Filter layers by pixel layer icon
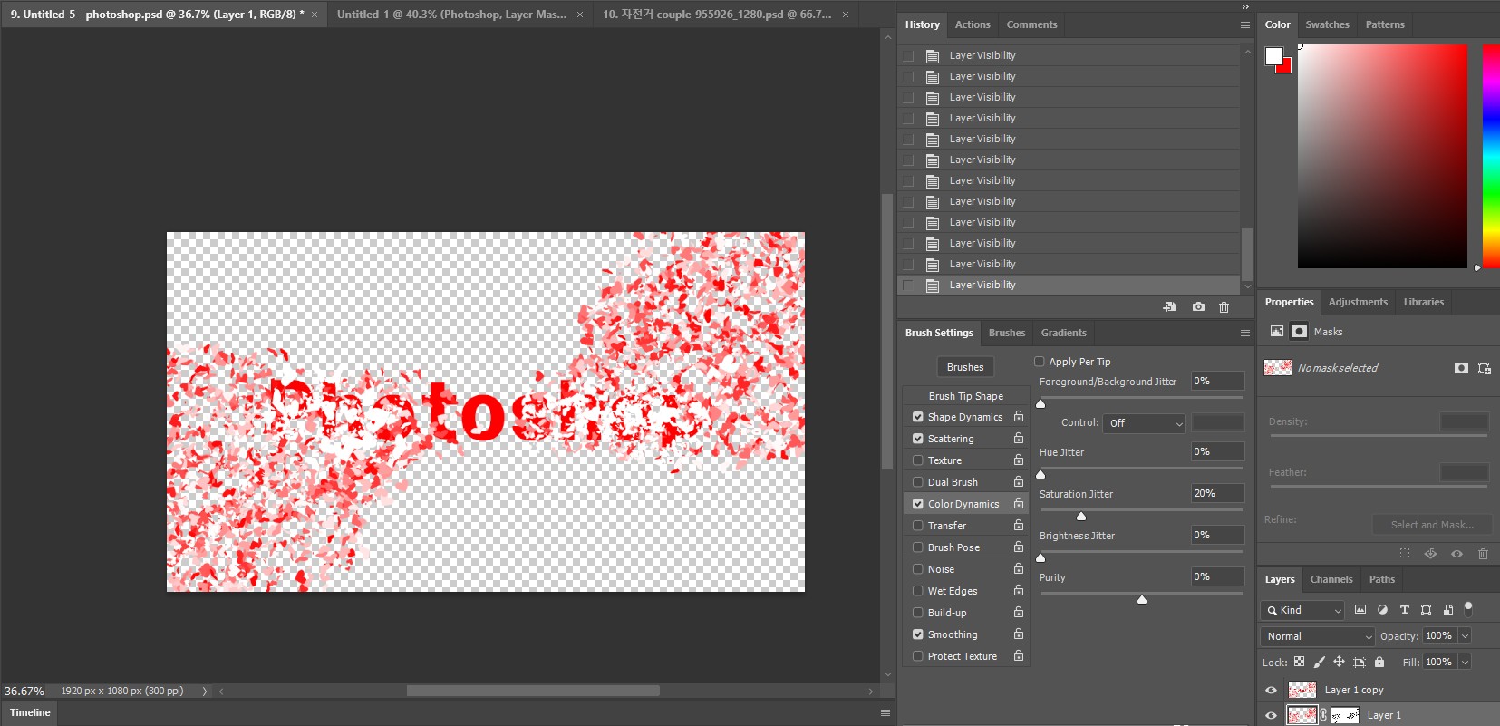The height and width of the screenshot is (726, 1500). [1360, 610]
